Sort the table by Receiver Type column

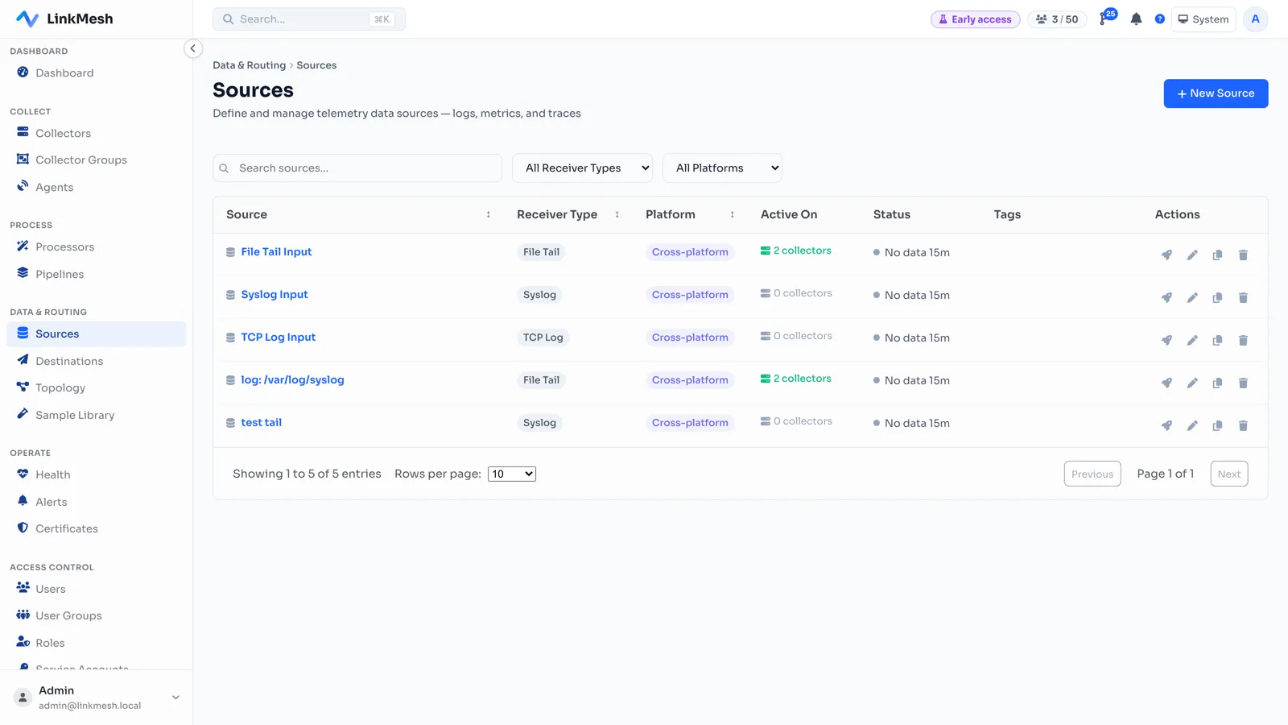tap(617, 215)
